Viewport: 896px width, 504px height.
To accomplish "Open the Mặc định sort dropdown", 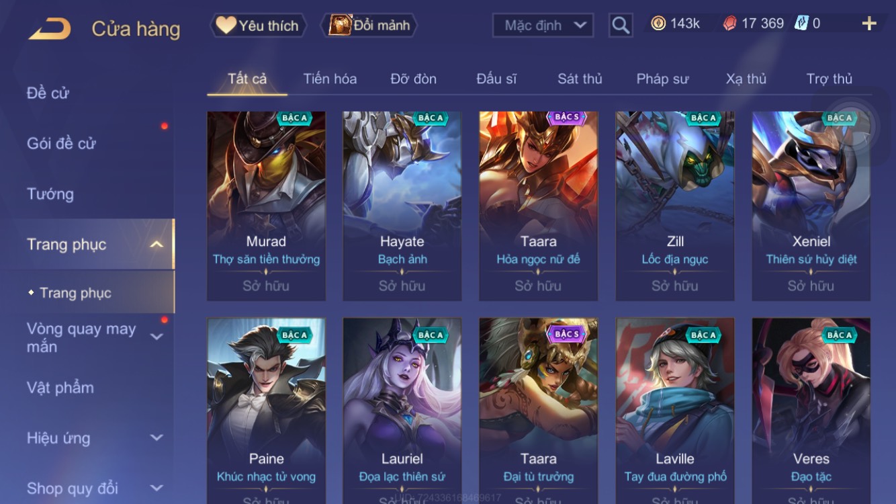I will [x=543, y=26].
